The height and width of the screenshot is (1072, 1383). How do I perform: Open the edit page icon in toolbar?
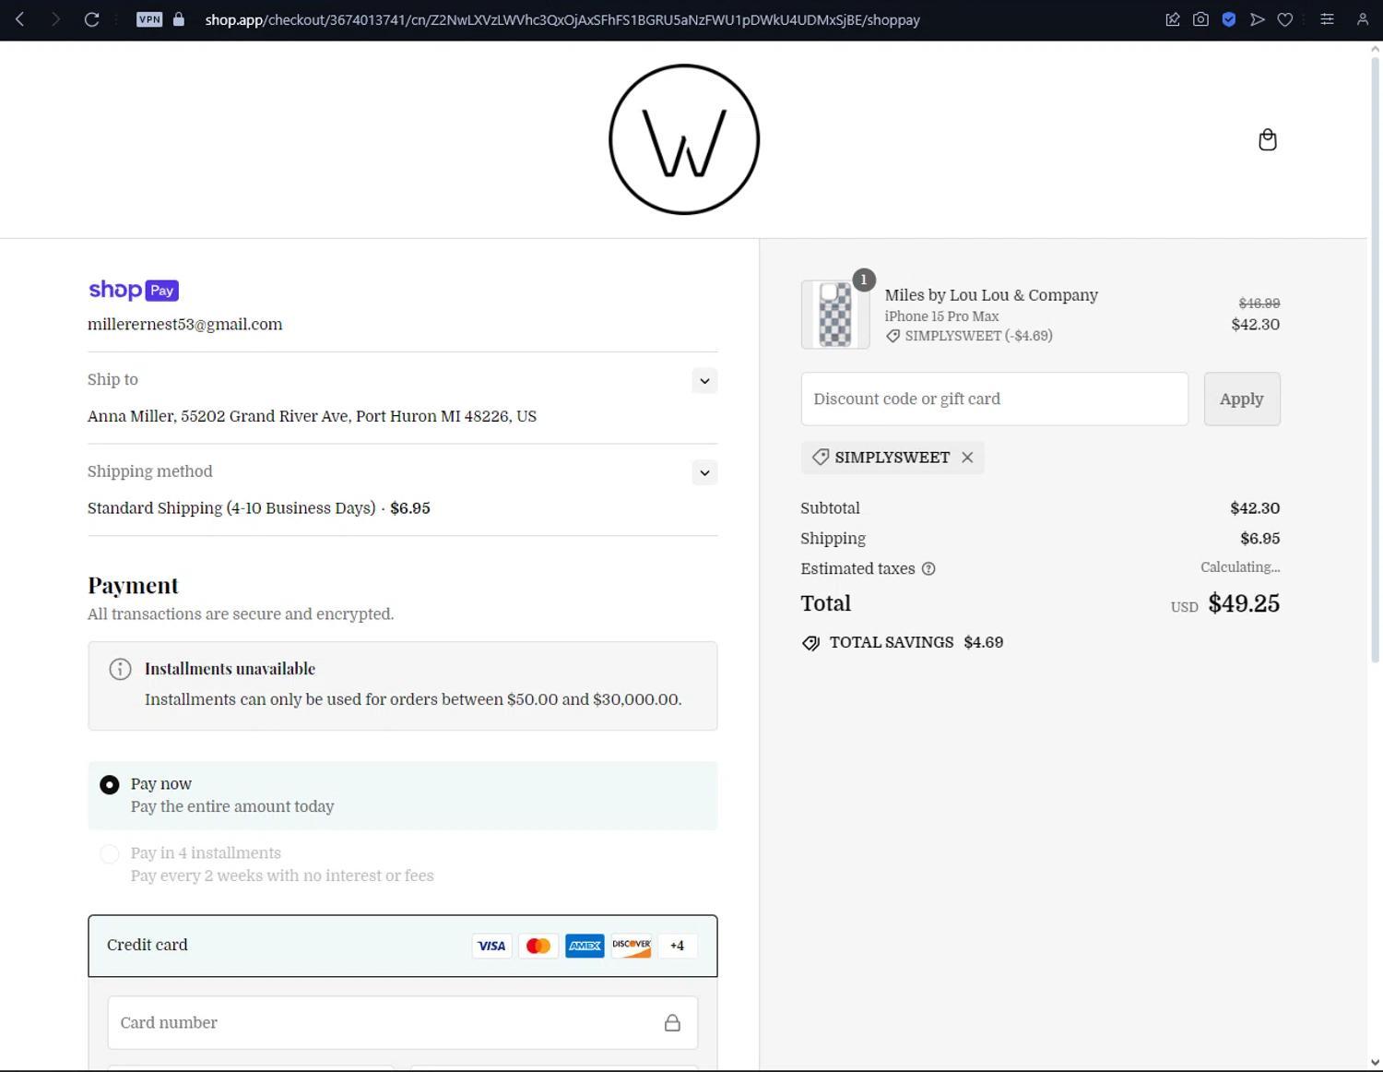pyautogui.click(x=1173, y=19)
